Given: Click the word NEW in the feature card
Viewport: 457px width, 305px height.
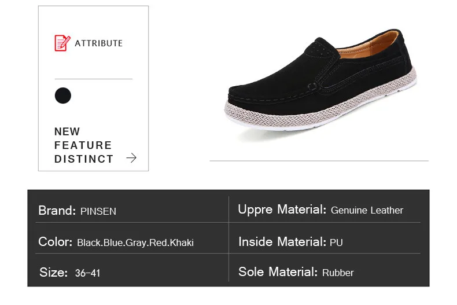Looking at the screenshot, I should [67, 131].
